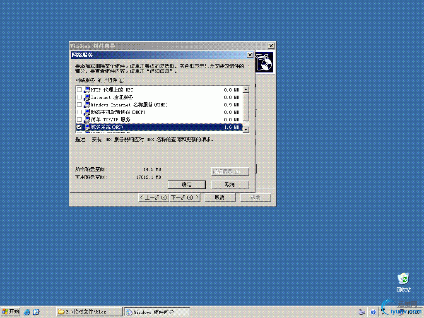Open language bar options arrow
The image size is (424, 318).
pos(383,314)
